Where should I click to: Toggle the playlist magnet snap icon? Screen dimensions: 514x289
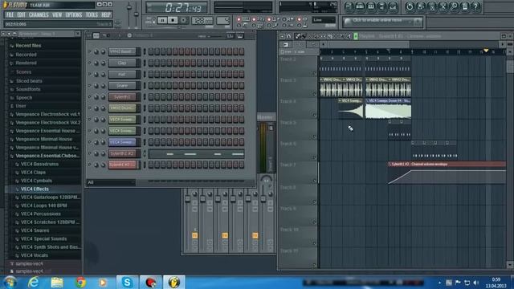289,36
